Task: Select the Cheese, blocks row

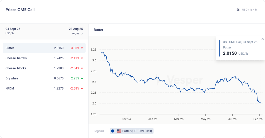Action: [x=44, y=68]
